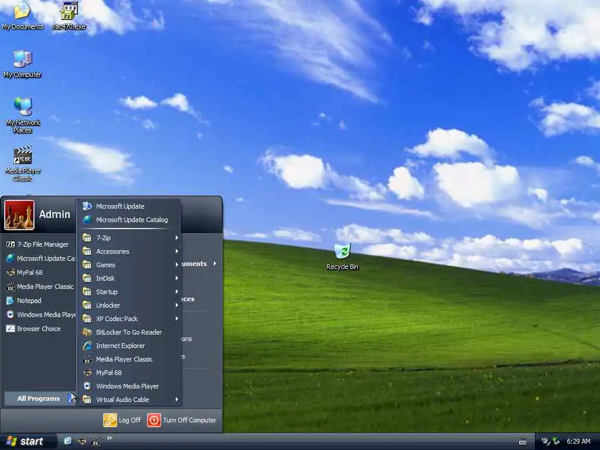
Task: Open Microsoft Update in programs list
Action: pyautogui.click(x=129, y=206)
